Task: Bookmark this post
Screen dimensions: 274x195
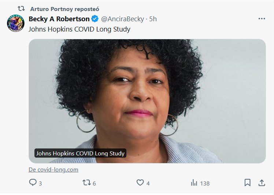Action: 248,183
